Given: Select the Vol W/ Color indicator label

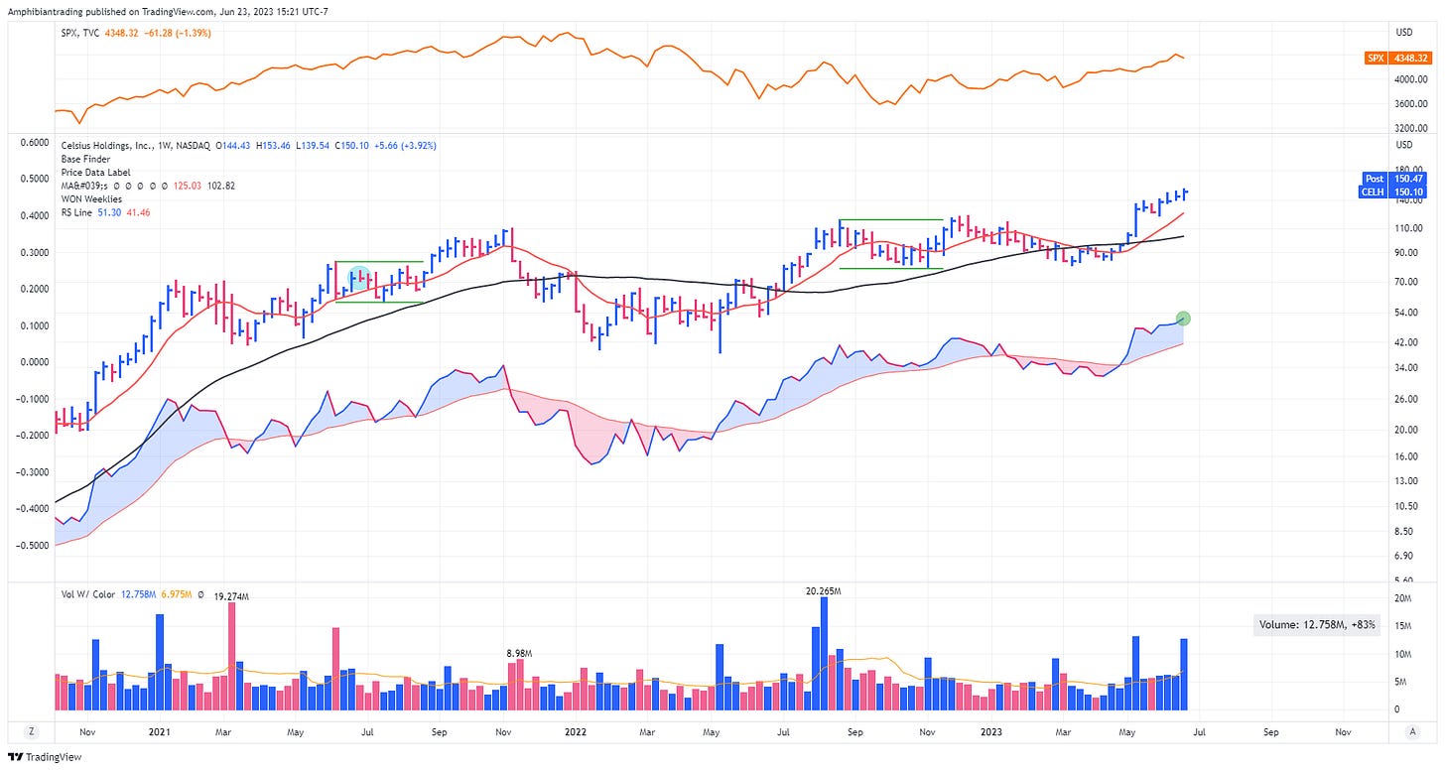Looking at the screenshot, I should point(88,594).
